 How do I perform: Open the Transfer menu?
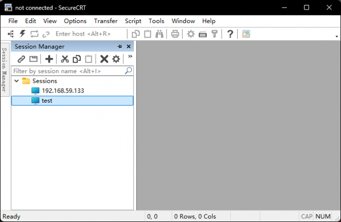(106, 21)
